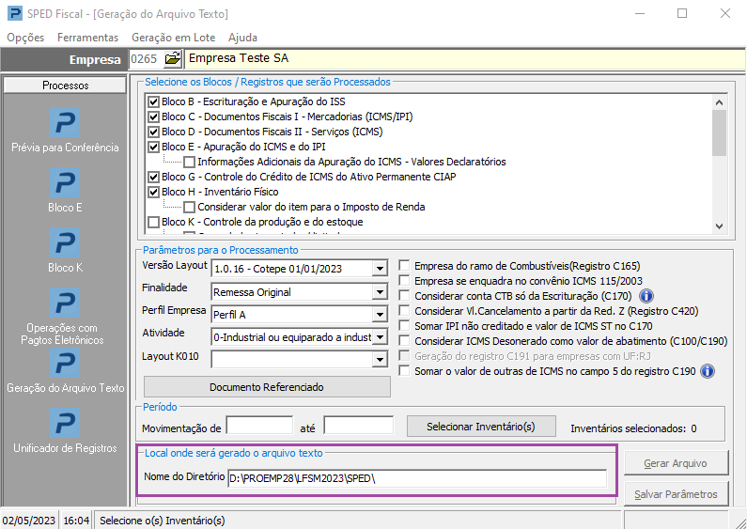Screen dimensions: 747x529
Task: Click status text Selecione o(s) Inventário(s)
Action: pos(162,521)
